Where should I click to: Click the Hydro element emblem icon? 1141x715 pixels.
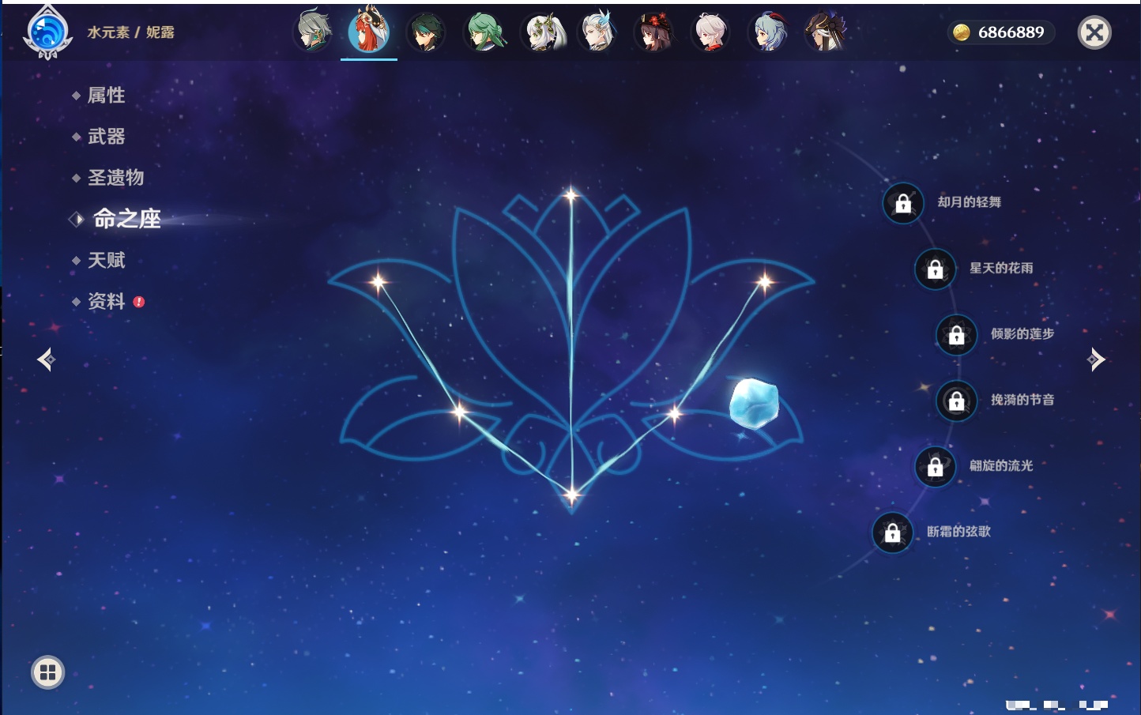tap(48, 32)
